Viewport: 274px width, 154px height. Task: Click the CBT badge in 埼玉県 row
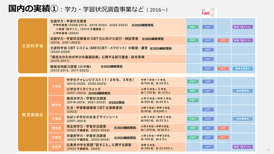[208, 128]
